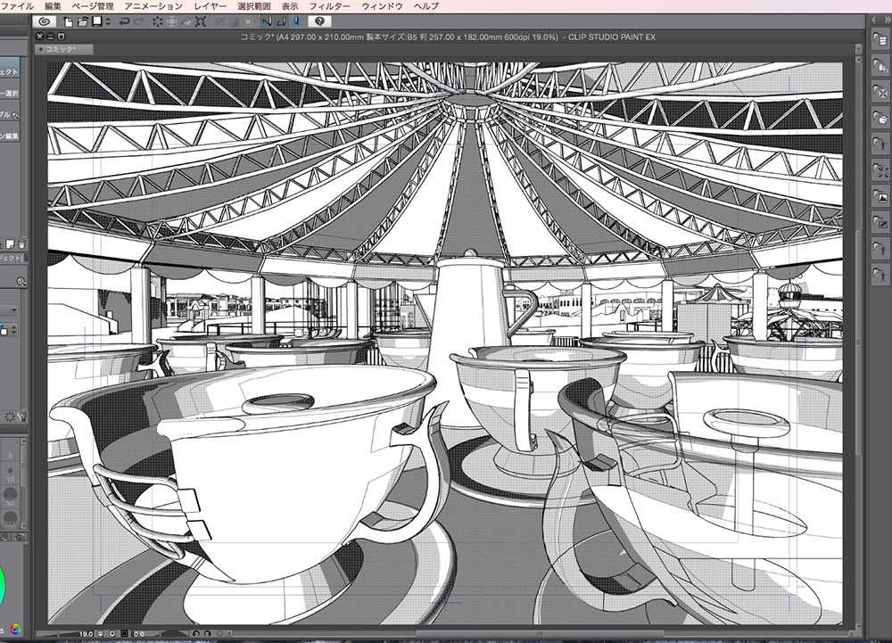Open the ヘルプ menu

(426, 6)
